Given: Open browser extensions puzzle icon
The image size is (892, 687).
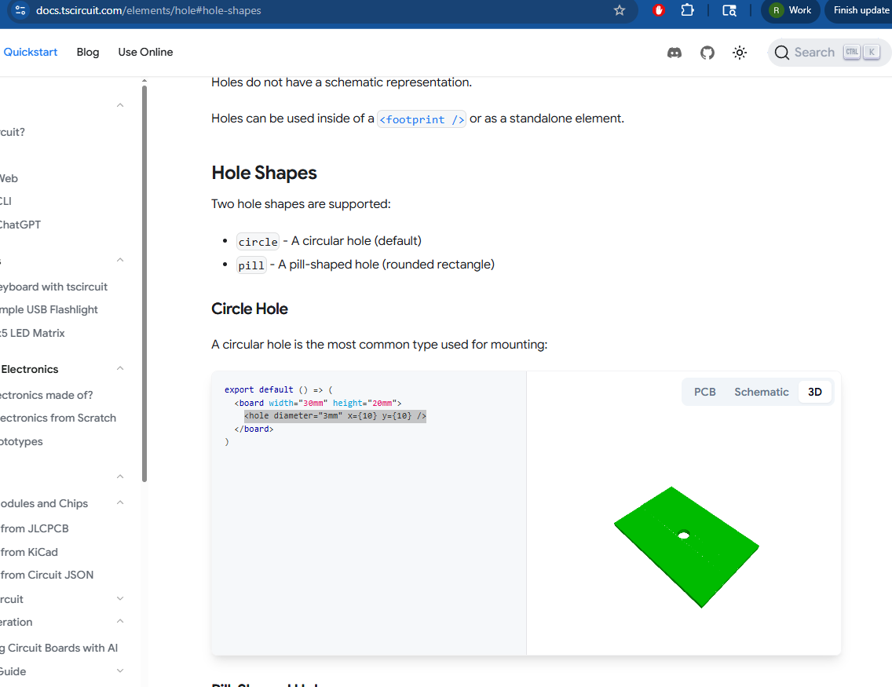Looking at the screenshot, I should pyautogui.click(x=687, y=10).
